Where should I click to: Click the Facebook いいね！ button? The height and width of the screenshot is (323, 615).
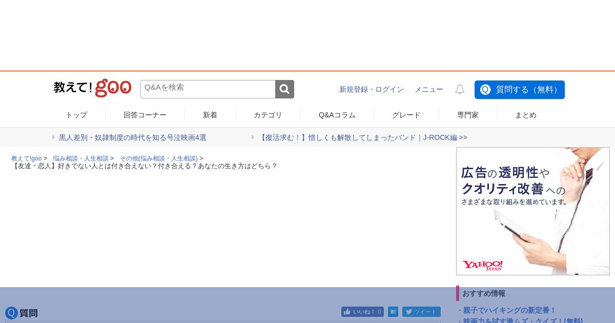click(362, 312)
